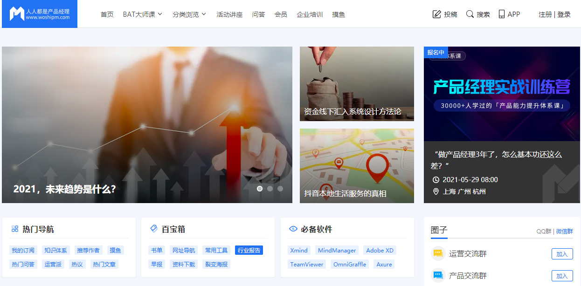The height and width of the screenshot is (286, 581).
Task: Join the 运营交流群 with 加入 button
Action: coord(562,254)
